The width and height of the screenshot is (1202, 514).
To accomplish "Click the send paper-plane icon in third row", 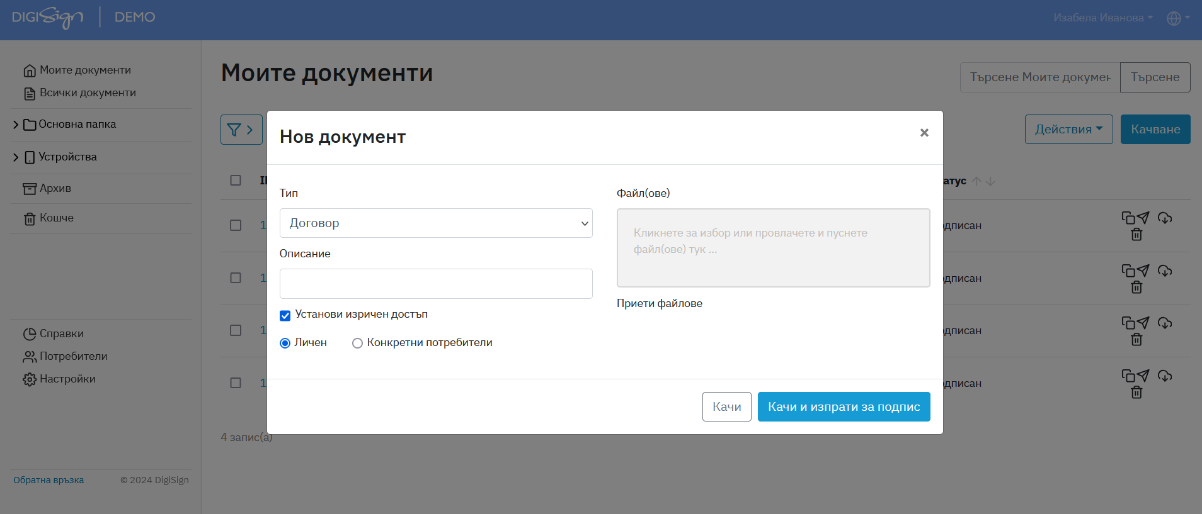I will coord(1143,323).
